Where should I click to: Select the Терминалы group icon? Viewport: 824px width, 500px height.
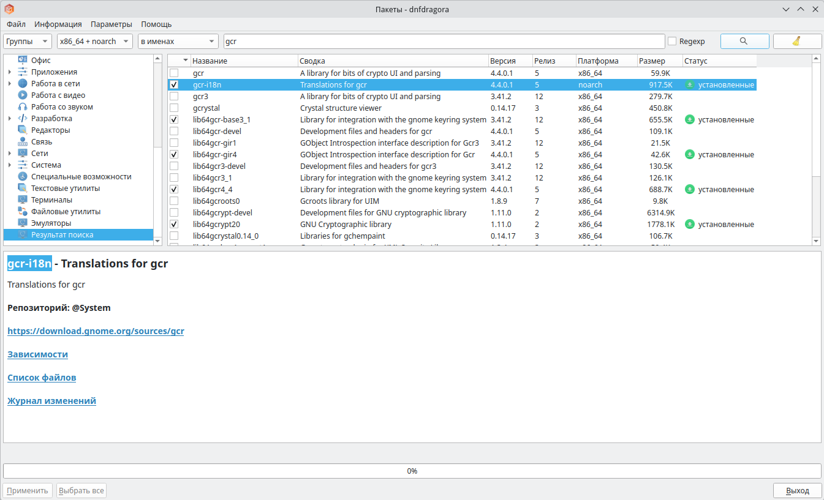[x=23, y=200]
